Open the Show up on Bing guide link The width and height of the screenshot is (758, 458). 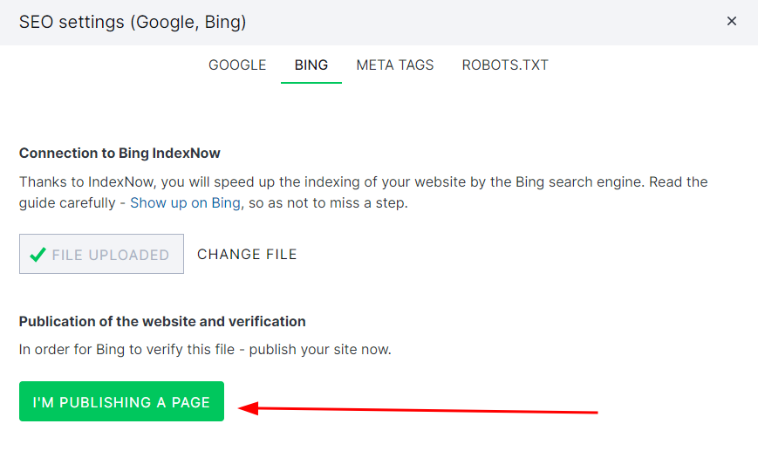(185, 203)
